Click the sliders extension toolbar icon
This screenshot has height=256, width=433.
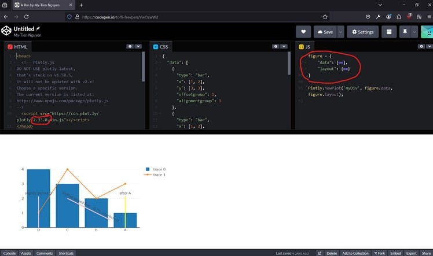click(x=419, y=17)
